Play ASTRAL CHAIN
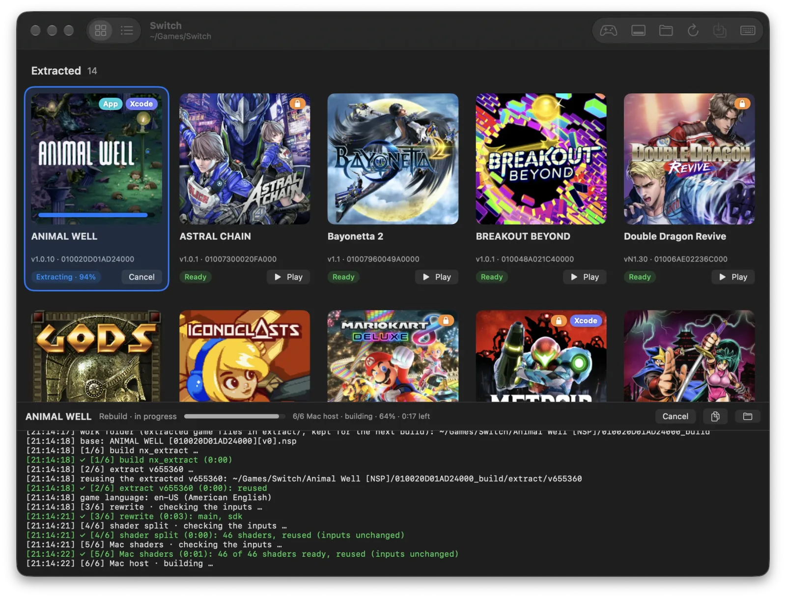 [x=288, y=277]
